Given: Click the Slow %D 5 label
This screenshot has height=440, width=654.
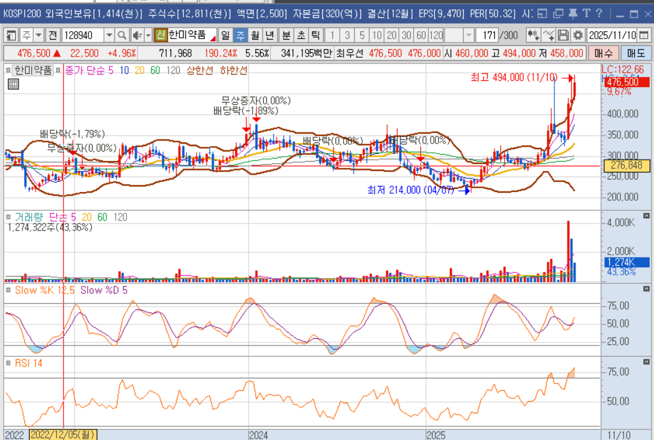Looking at the screenshot, I should point(104,290).
